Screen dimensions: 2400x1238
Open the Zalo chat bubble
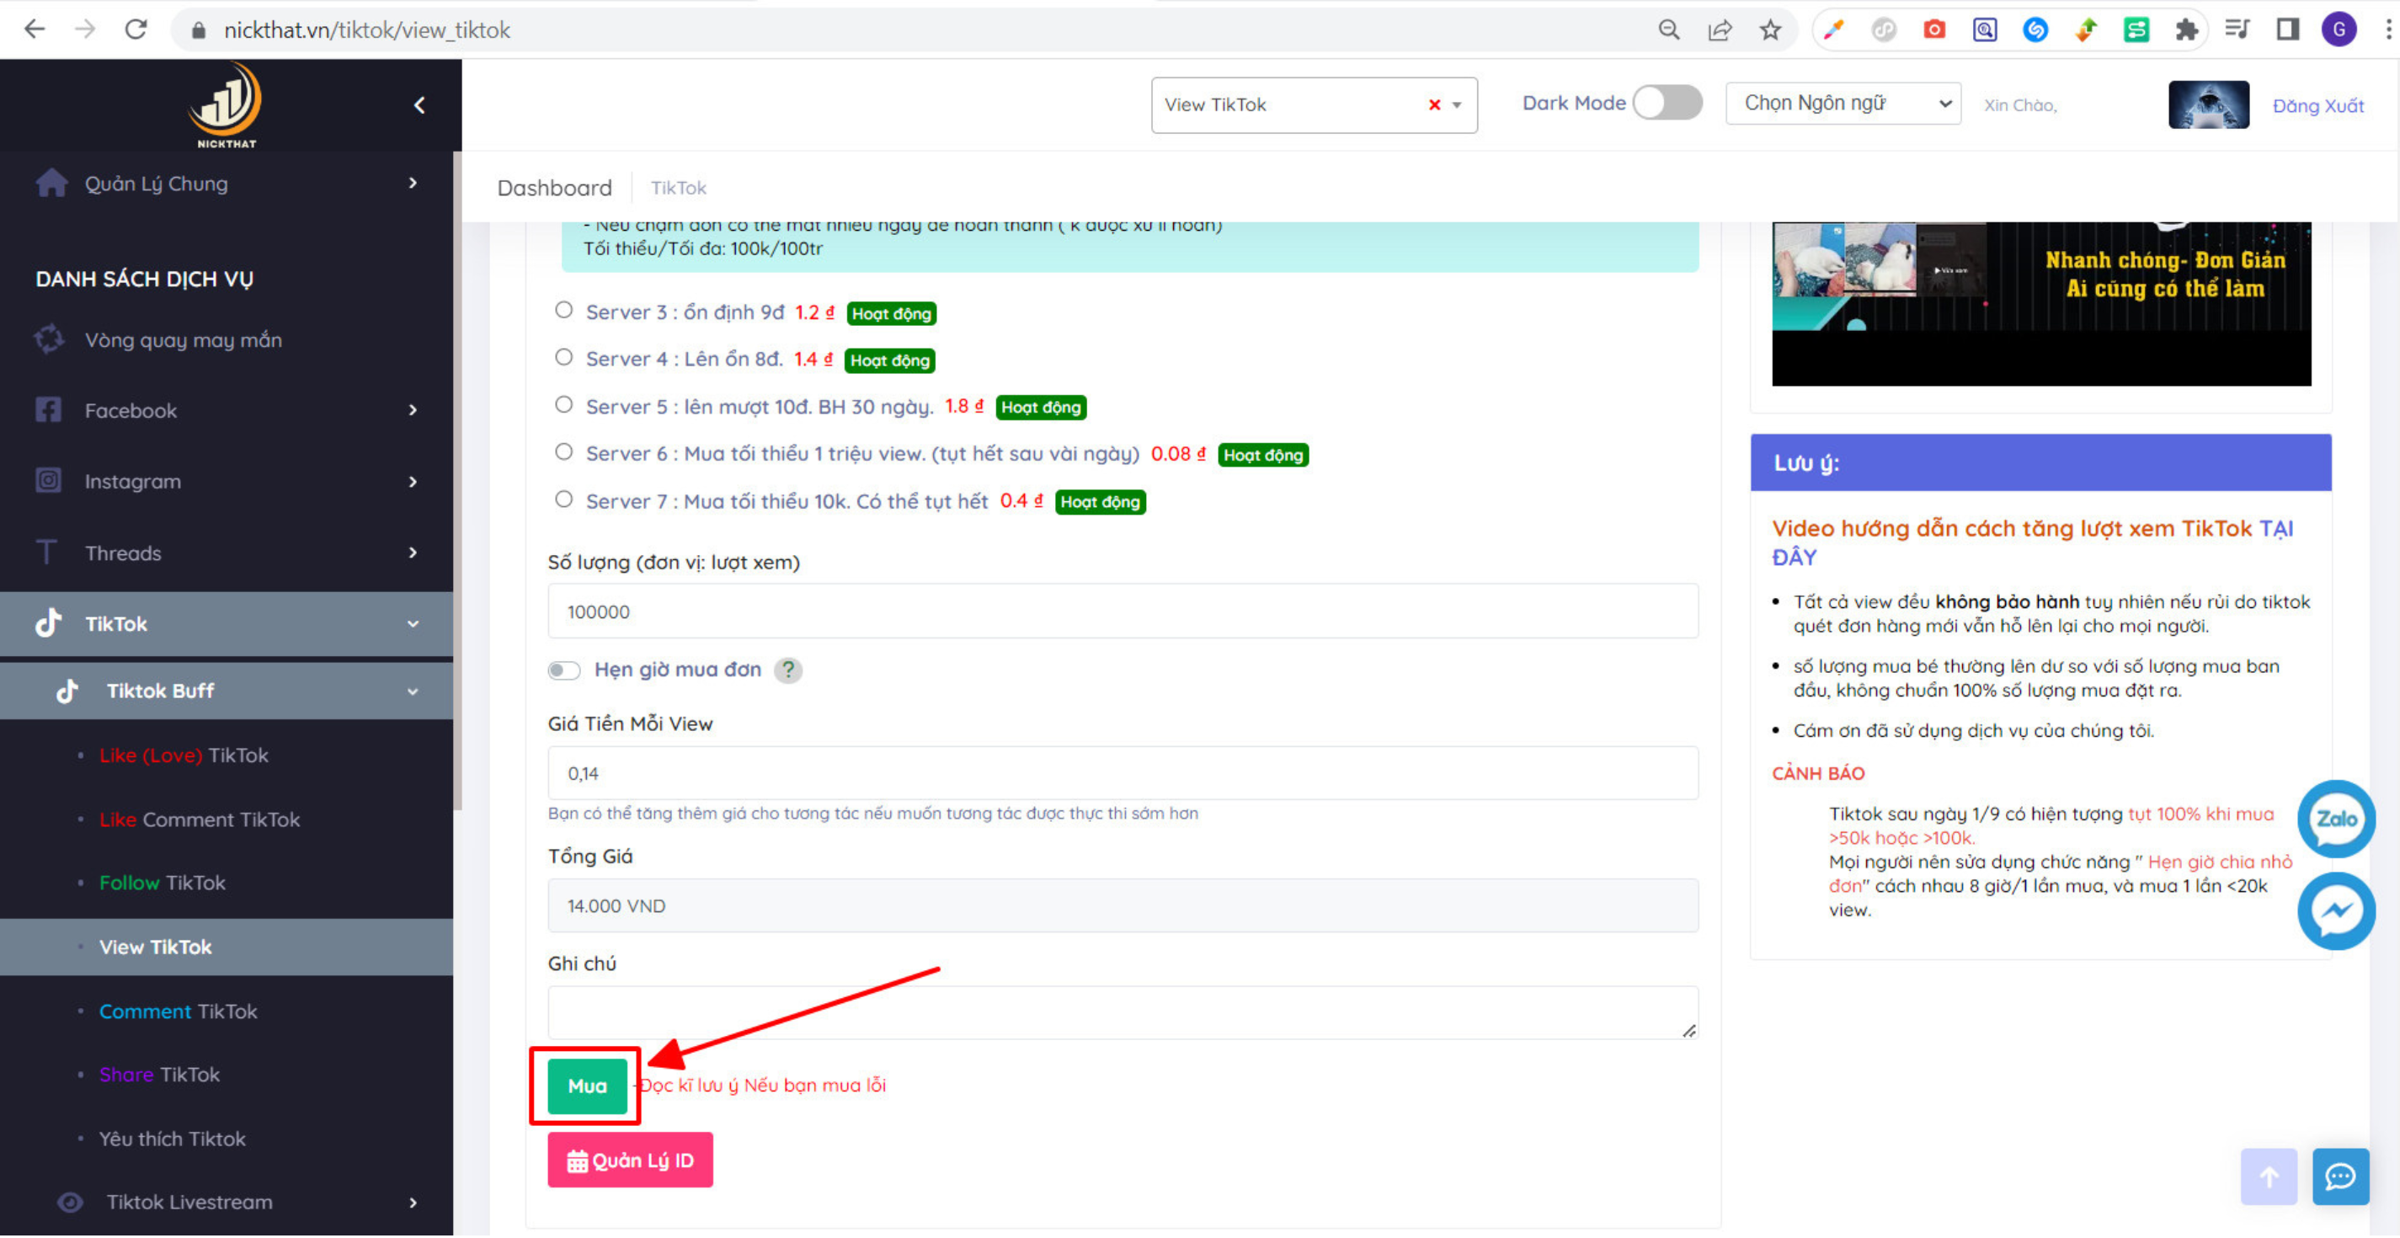tap(2337, 819)
